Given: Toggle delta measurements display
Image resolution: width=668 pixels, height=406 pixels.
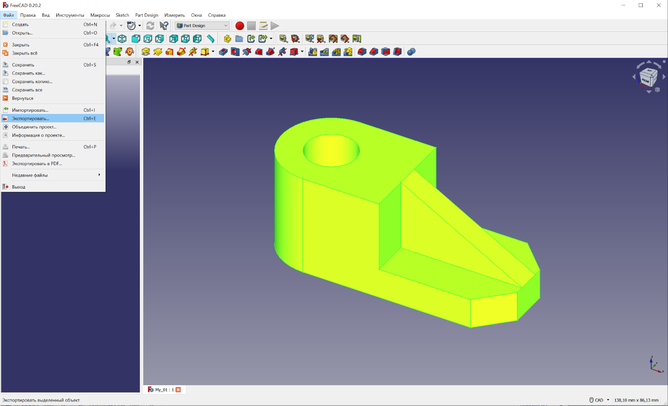Looking at the screenshot, I should [357, 39].
